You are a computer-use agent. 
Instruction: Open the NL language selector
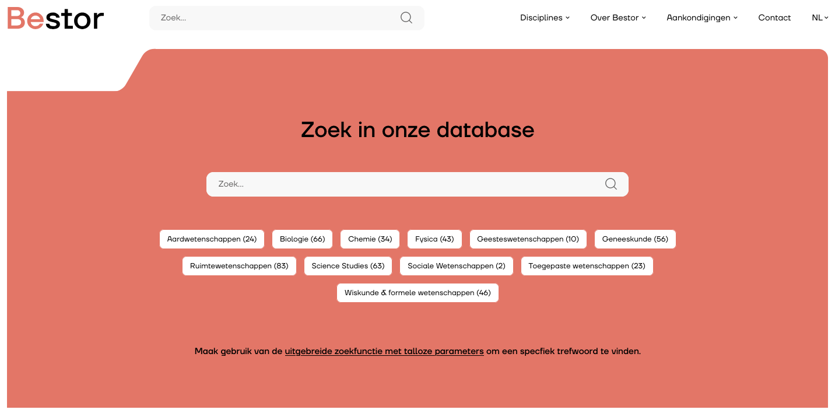point(820,18)
